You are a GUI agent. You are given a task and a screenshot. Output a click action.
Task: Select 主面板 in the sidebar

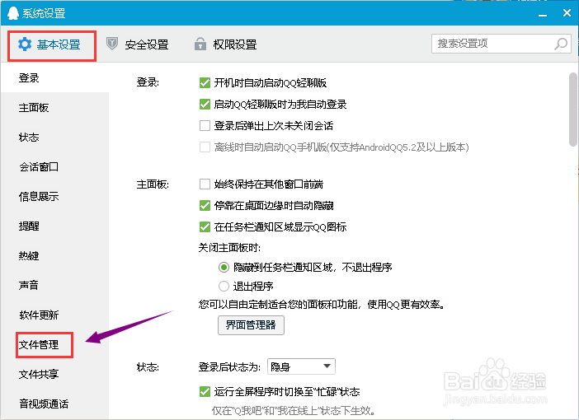pos(54,108)
